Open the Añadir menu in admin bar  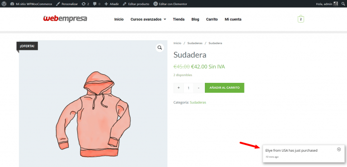(112, 4)
